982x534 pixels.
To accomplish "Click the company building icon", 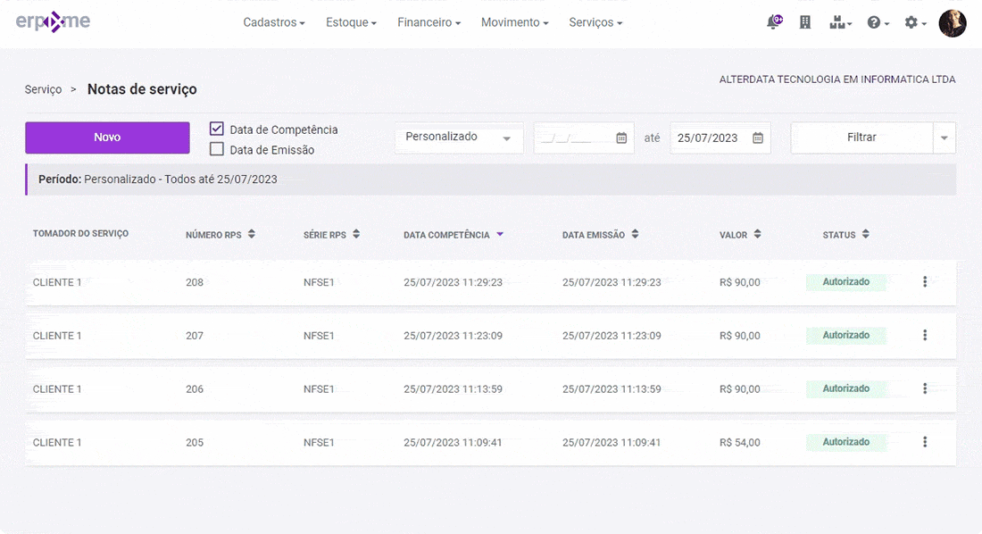I will click(x=805, y=22).
